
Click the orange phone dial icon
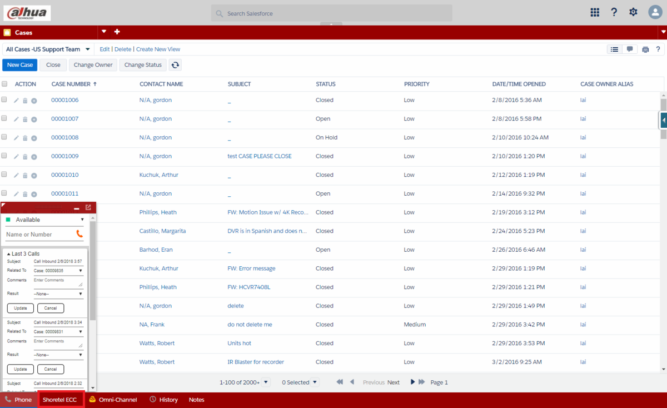pos(79,234)
